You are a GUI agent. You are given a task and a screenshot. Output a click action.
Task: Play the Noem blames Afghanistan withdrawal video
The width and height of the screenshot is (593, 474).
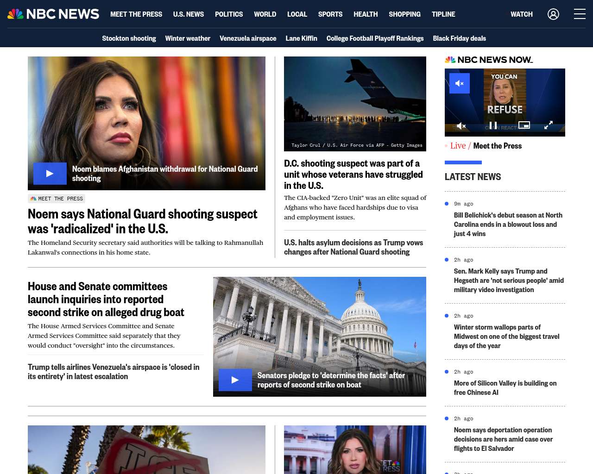point(50,174)
